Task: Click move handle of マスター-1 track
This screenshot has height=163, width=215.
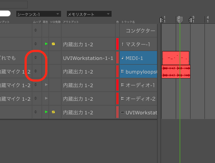Action: (35, 44)
